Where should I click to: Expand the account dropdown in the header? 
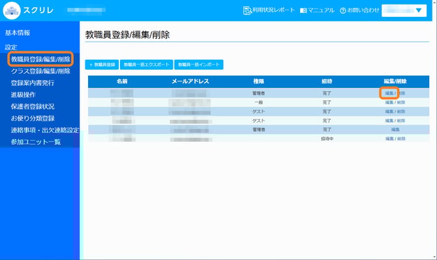404,10
